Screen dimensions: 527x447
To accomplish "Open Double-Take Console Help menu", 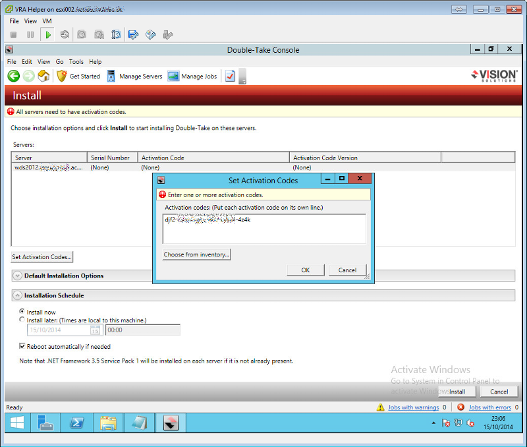I will tap(95, 62).
